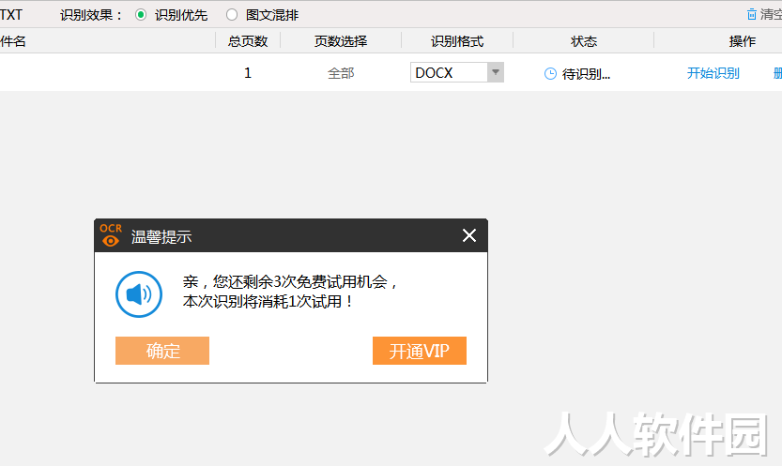
Task: Click the OCR eye logo icon
Action: point(111,235)
